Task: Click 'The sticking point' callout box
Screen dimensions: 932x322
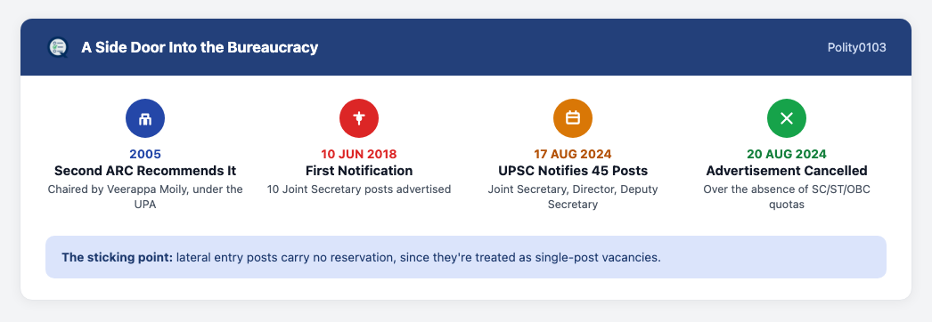Action: 466,257
